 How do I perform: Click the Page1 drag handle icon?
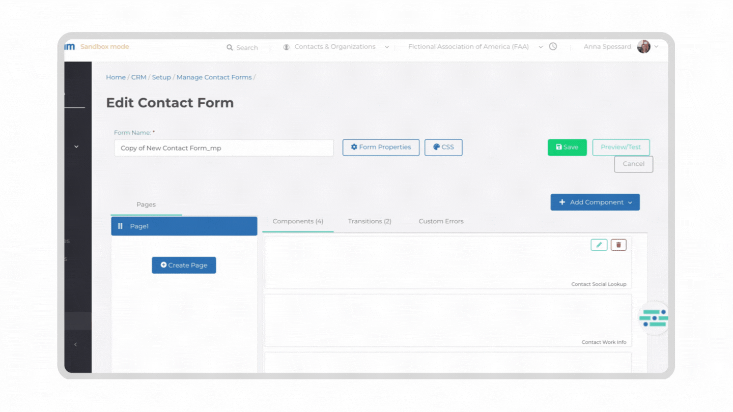pyautogui.click(x=120, y=226)
